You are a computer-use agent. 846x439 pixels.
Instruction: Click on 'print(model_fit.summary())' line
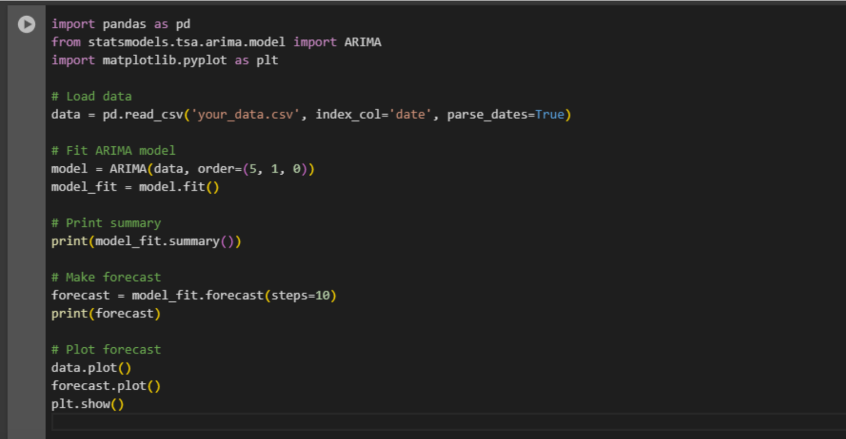click(146, 241)
